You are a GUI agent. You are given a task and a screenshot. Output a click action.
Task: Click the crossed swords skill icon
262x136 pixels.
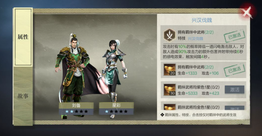click(x=169, y=35)
